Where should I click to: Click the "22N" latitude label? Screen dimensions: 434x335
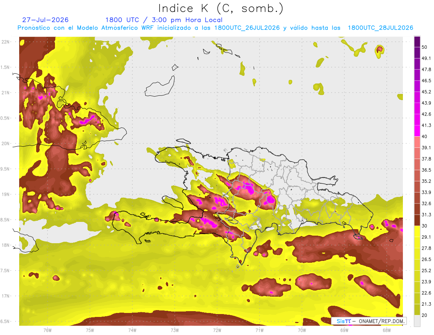[x=6, y=42]
